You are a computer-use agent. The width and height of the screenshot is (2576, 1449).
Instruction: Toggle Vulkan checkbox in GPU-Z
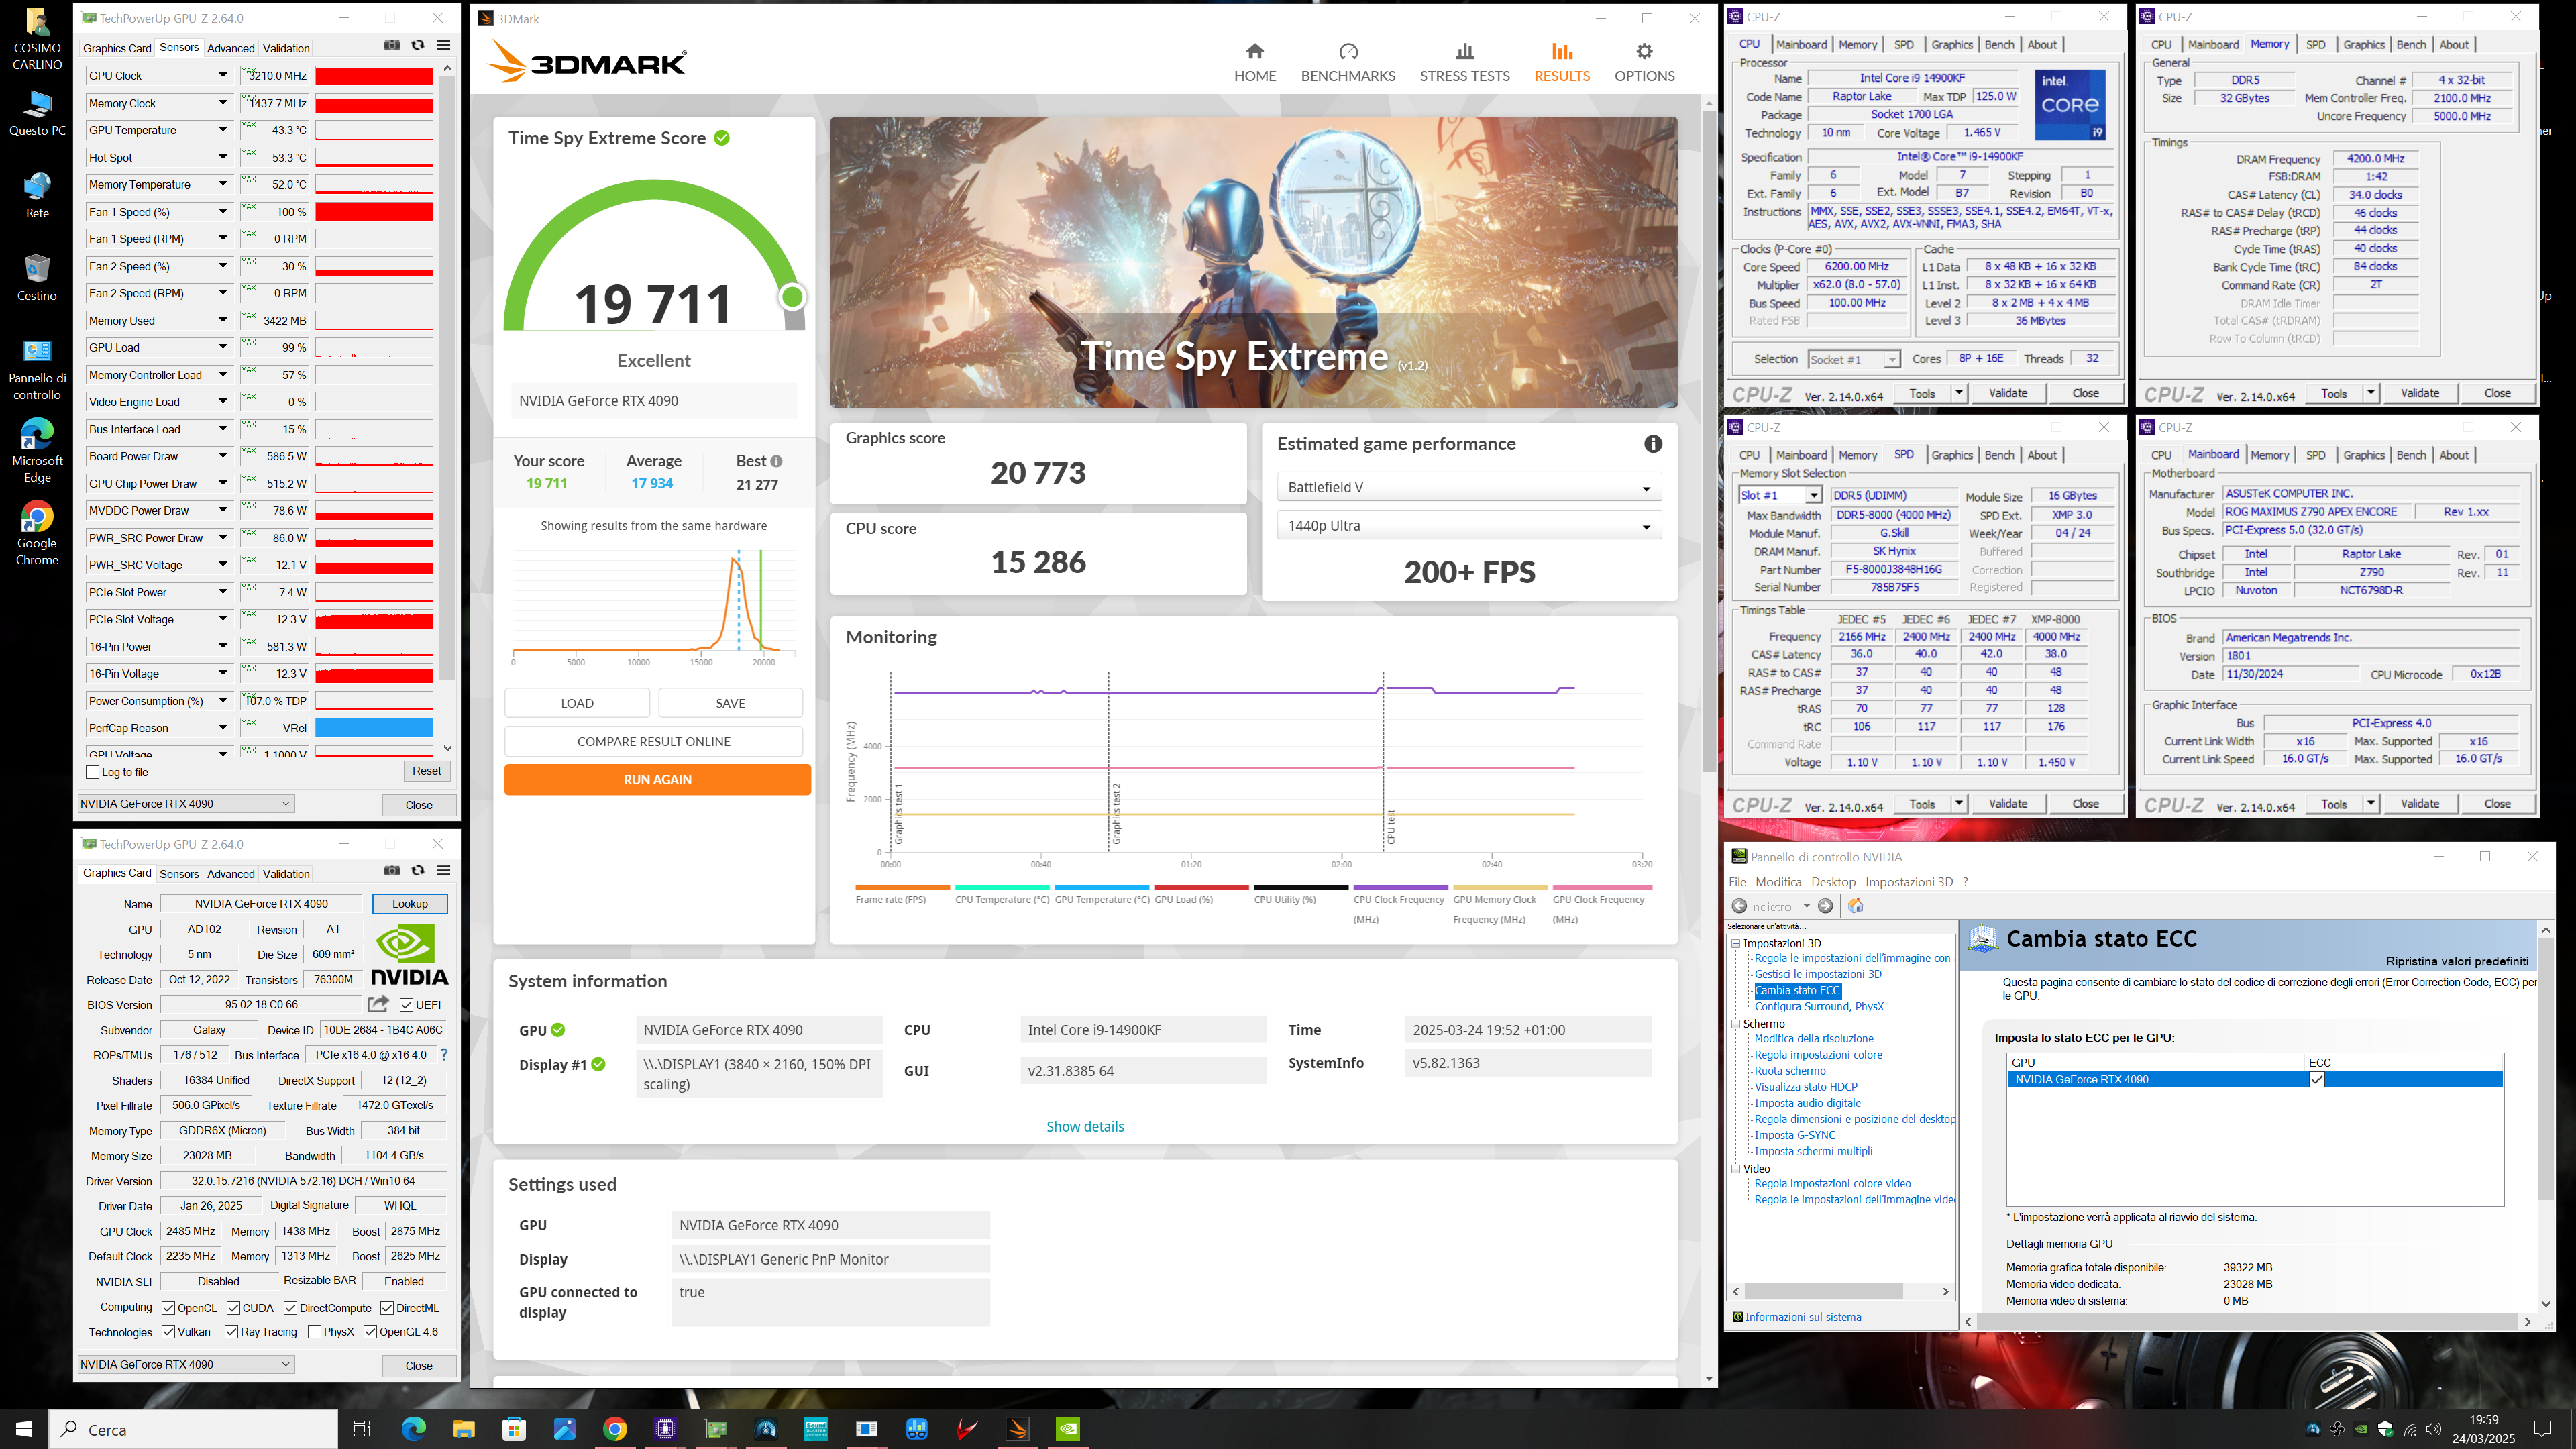pos(168,1332)
